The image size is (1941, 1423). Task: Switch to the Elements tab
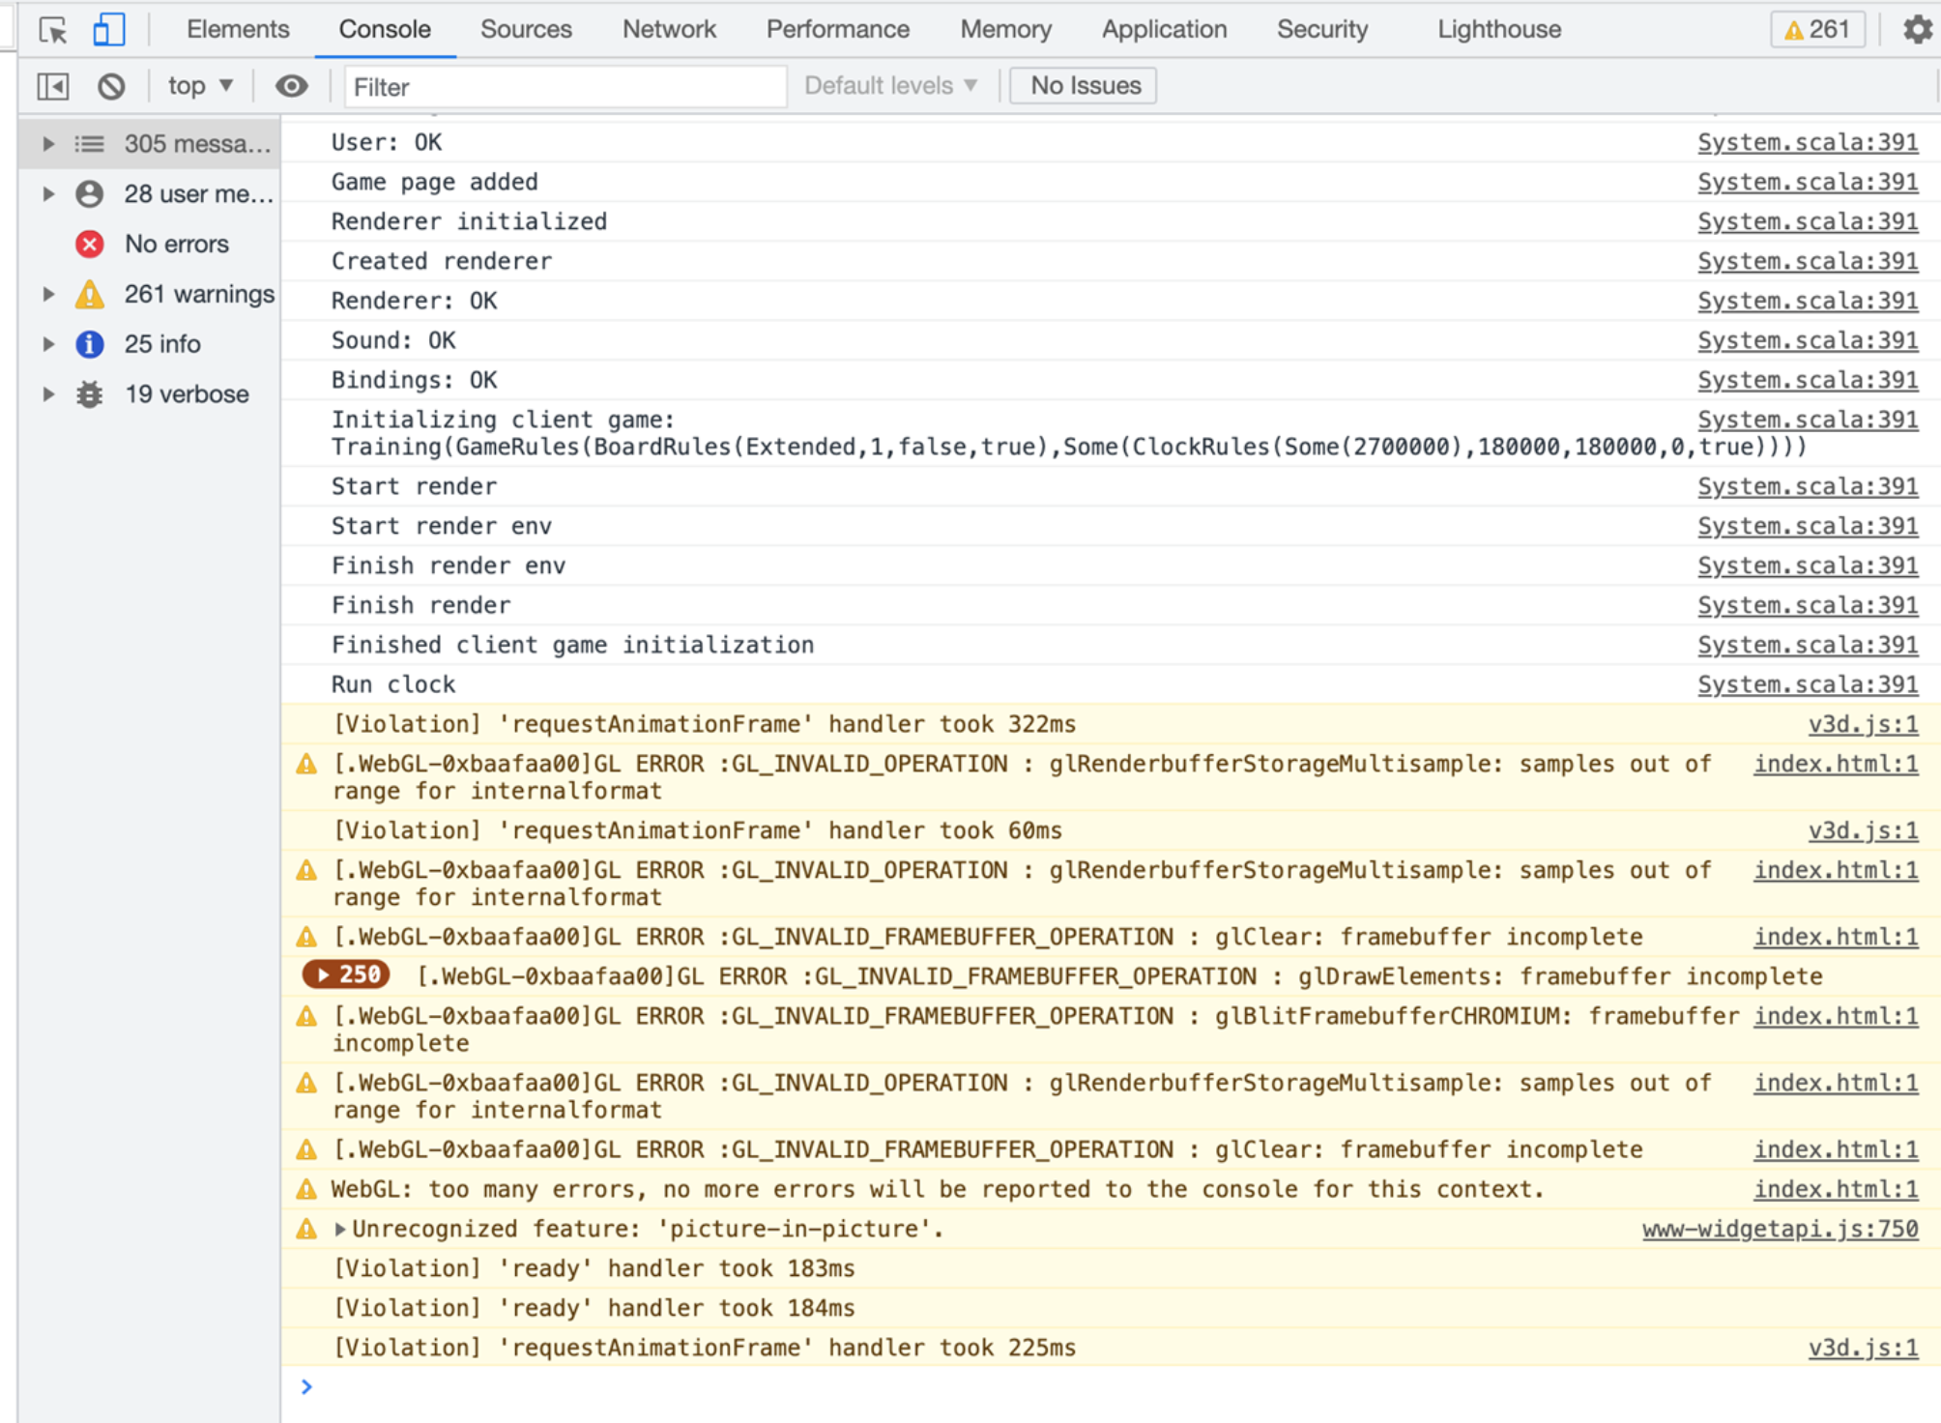(x=238, y=30)
